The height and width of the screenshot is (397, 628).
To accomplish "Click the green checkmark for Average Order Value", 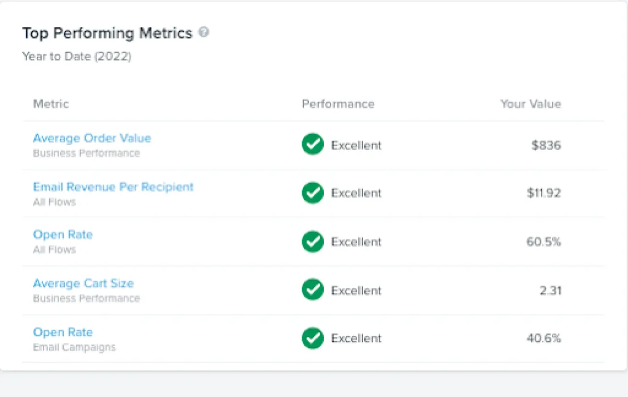I will 313,145.
